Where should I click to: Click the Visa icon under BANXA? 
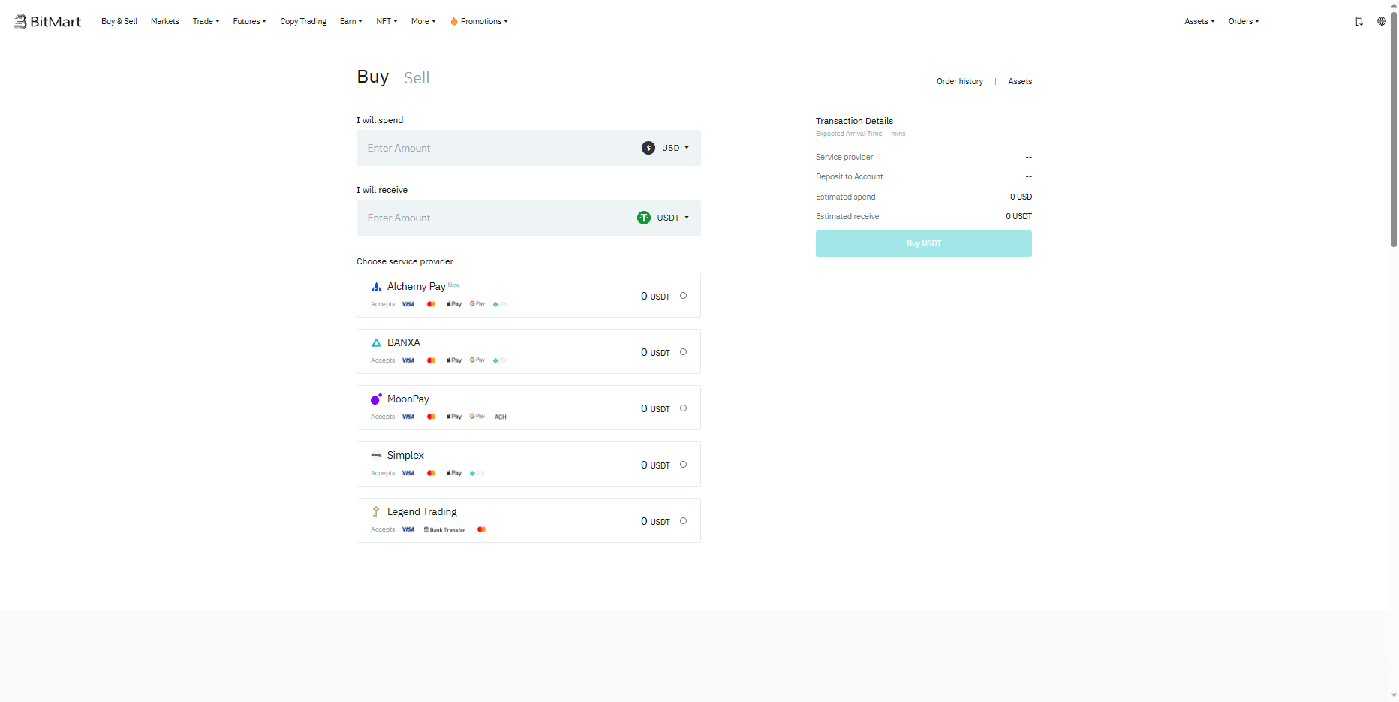408,360
